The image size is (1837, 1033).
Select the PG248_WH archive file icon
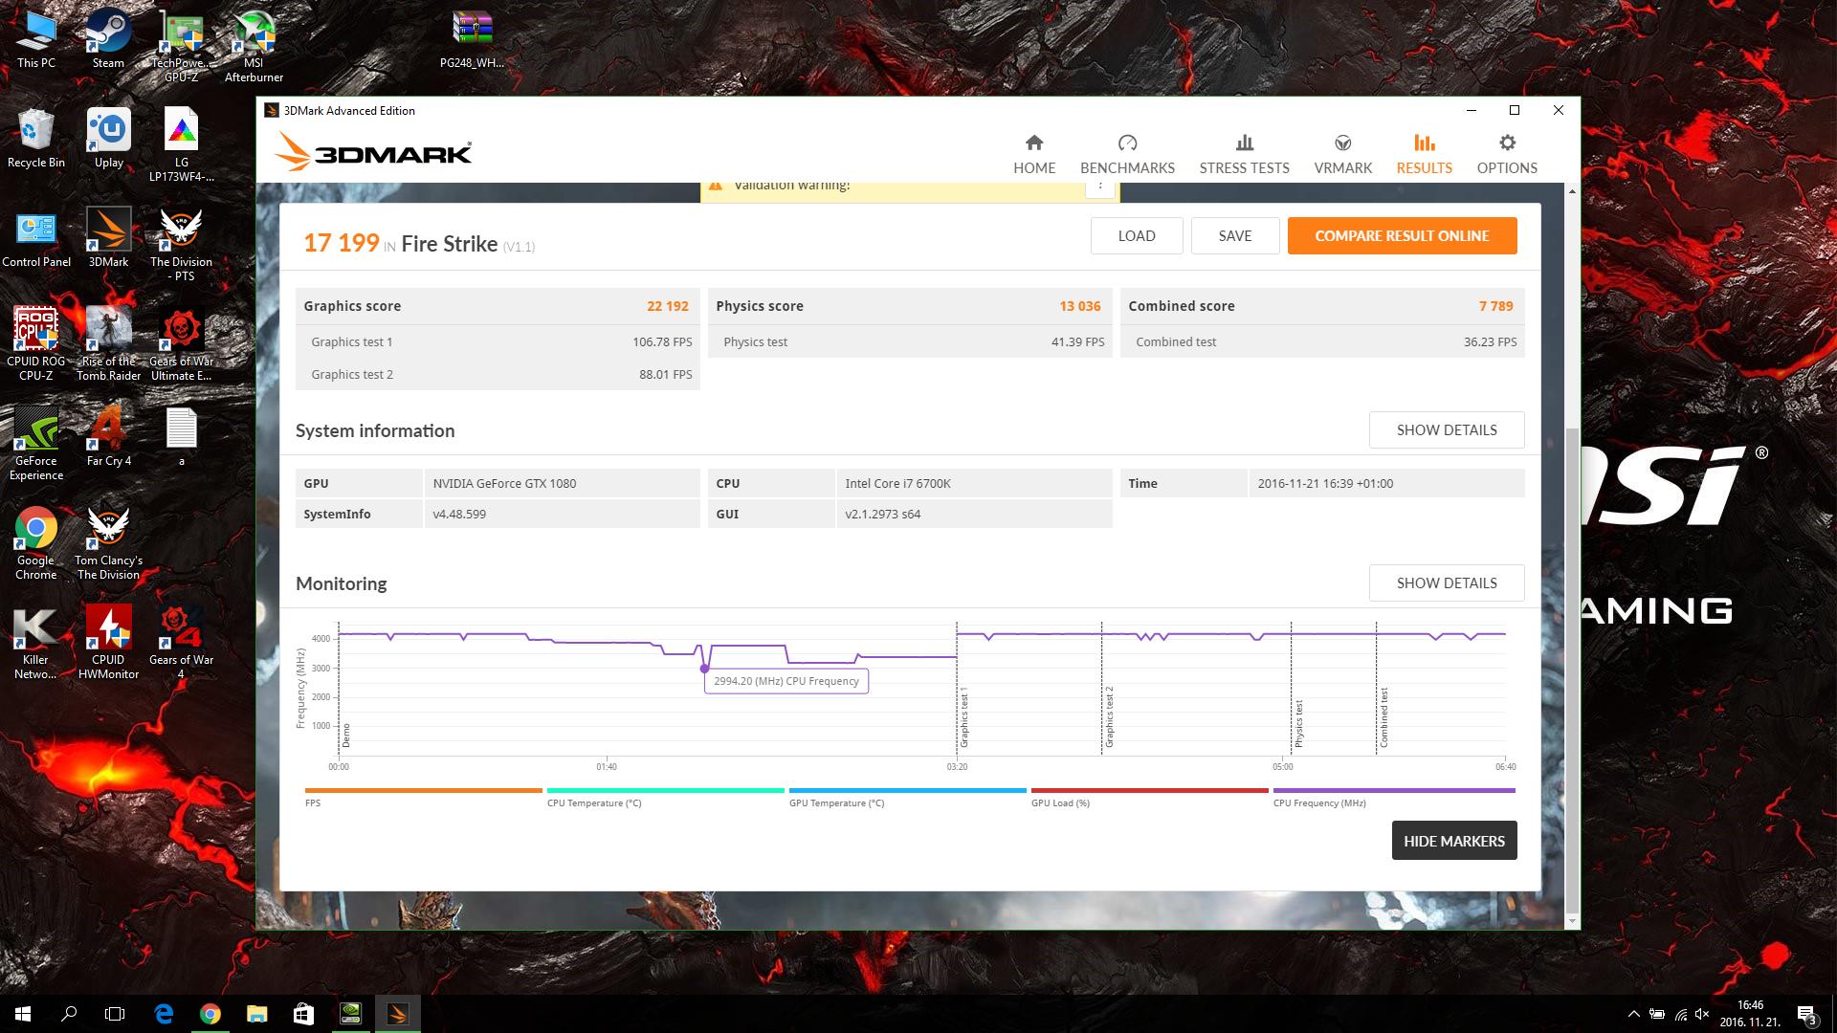(472, 39)
